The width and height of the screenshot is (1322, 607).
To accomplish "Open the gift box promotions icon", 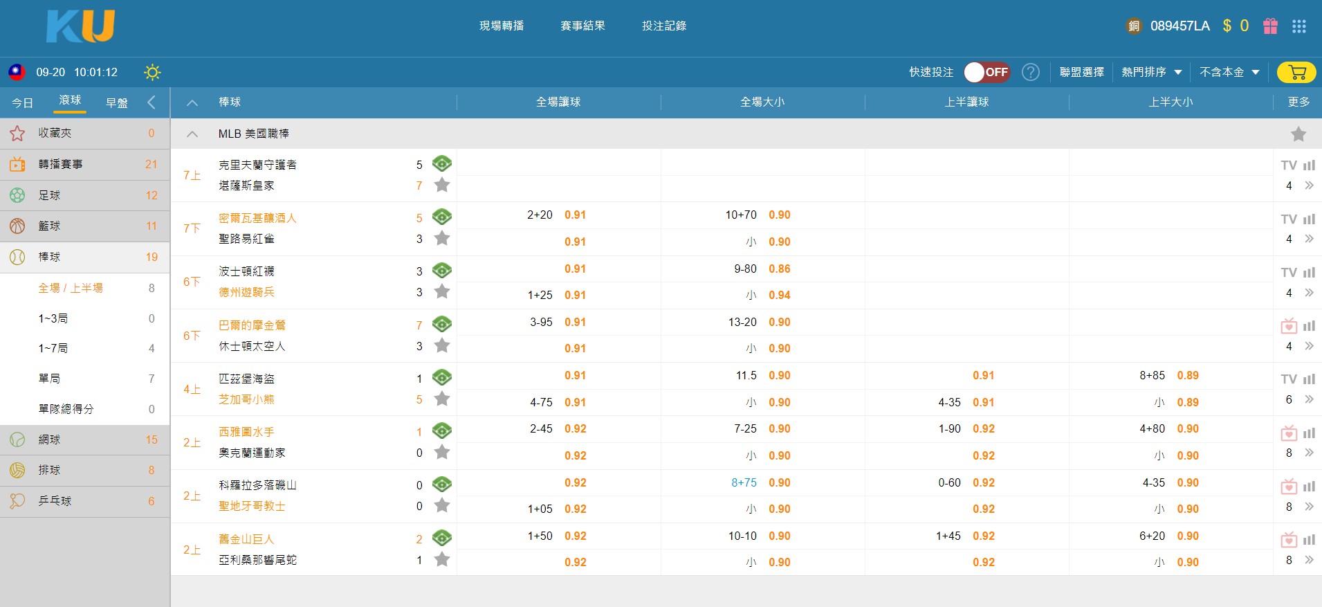I will click(1270, 26).
